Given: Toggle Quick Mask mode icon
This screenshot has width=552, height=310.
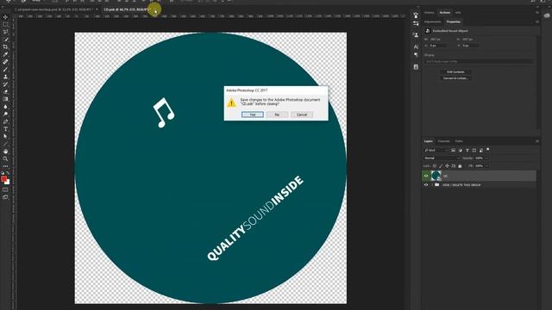Looking at the screenshot, I should pos(5,189).
